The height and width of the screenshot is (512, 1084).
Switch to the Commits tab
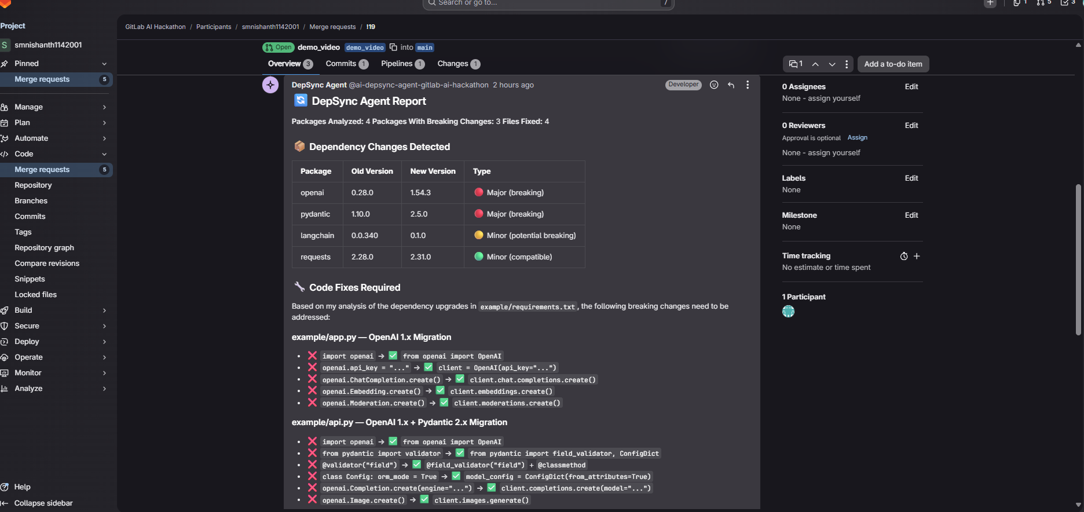coord(347,64)
